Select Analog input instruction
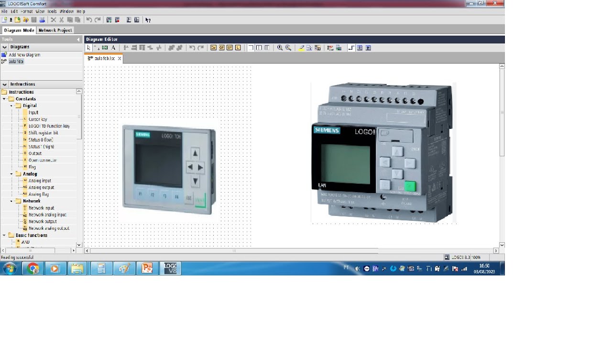Image resolution: width=612 pixels, height=344 pixels. tap(40, 181)
